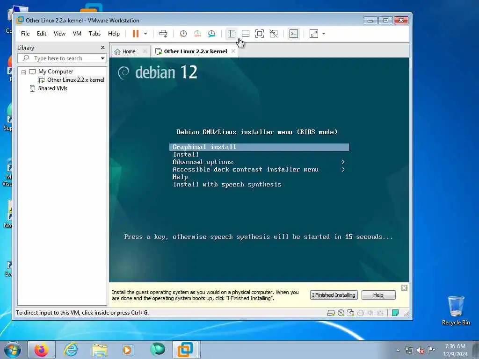Open the library search dropdown arrow
The height and width of the screenshot is (359, 479).
[102, 58]
